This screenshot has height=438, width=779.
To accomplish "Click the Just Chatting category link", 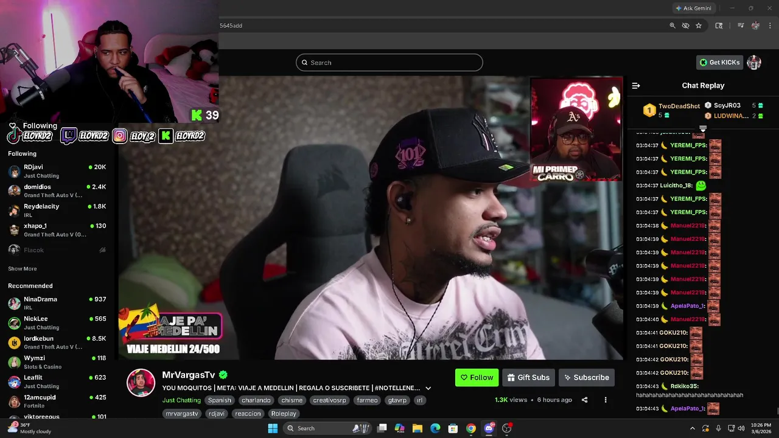I will coord(181,400).
